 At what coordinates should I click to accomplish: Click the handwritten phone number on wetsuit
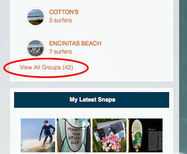coord(75,139)
